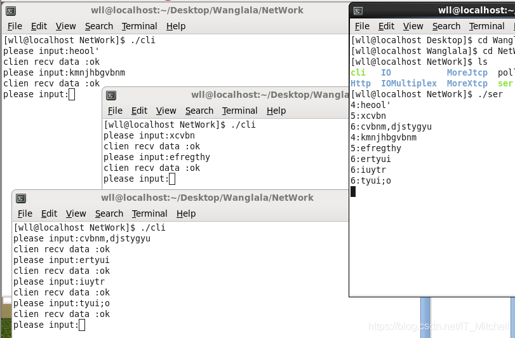The height and width of the screenshot is (338, 515).
Task: Click 'please input:tyui;o' line in bottom terminal
Action: [62, 303]
